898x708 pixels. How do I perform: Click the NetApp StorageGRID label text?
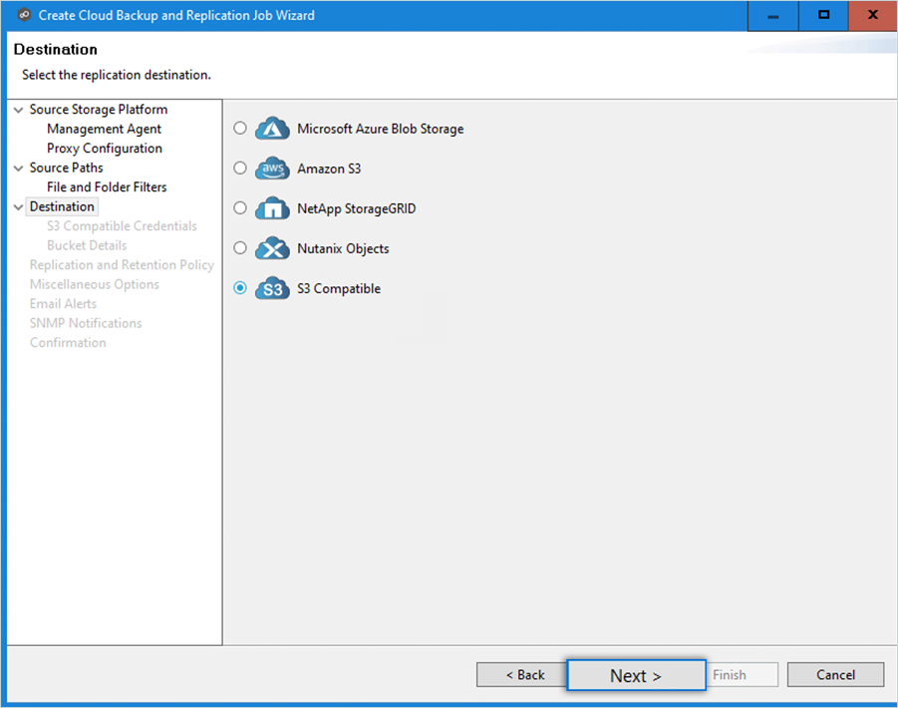356,209
